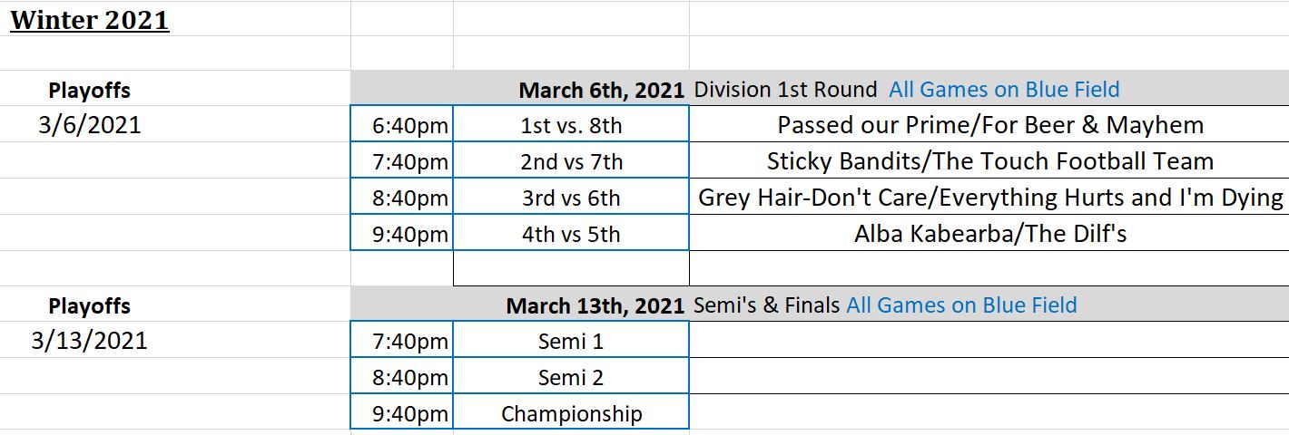Select the 1st vs. 8th matchup cell
This screenshot has height=435, width=1289.
click(571, 126)
